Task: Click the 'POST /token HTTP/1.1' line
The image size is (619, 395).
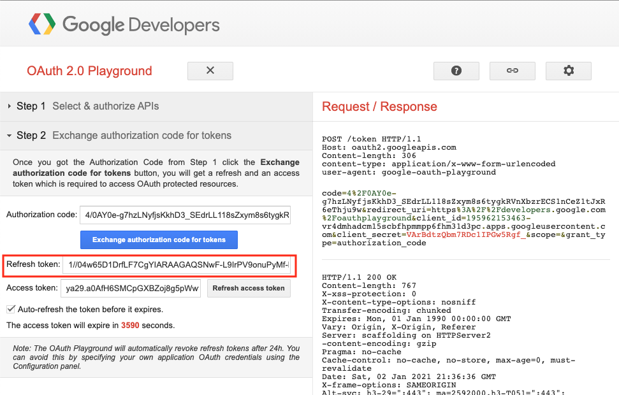Action: [x=372, y=139]
